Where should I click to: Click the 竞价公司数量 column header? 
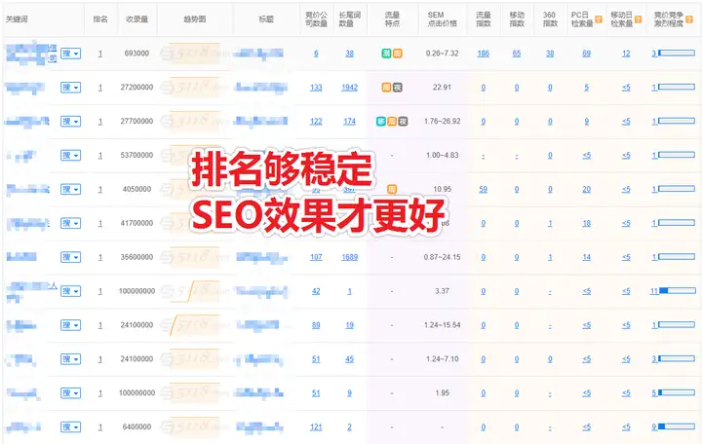(x=316, y=19)
